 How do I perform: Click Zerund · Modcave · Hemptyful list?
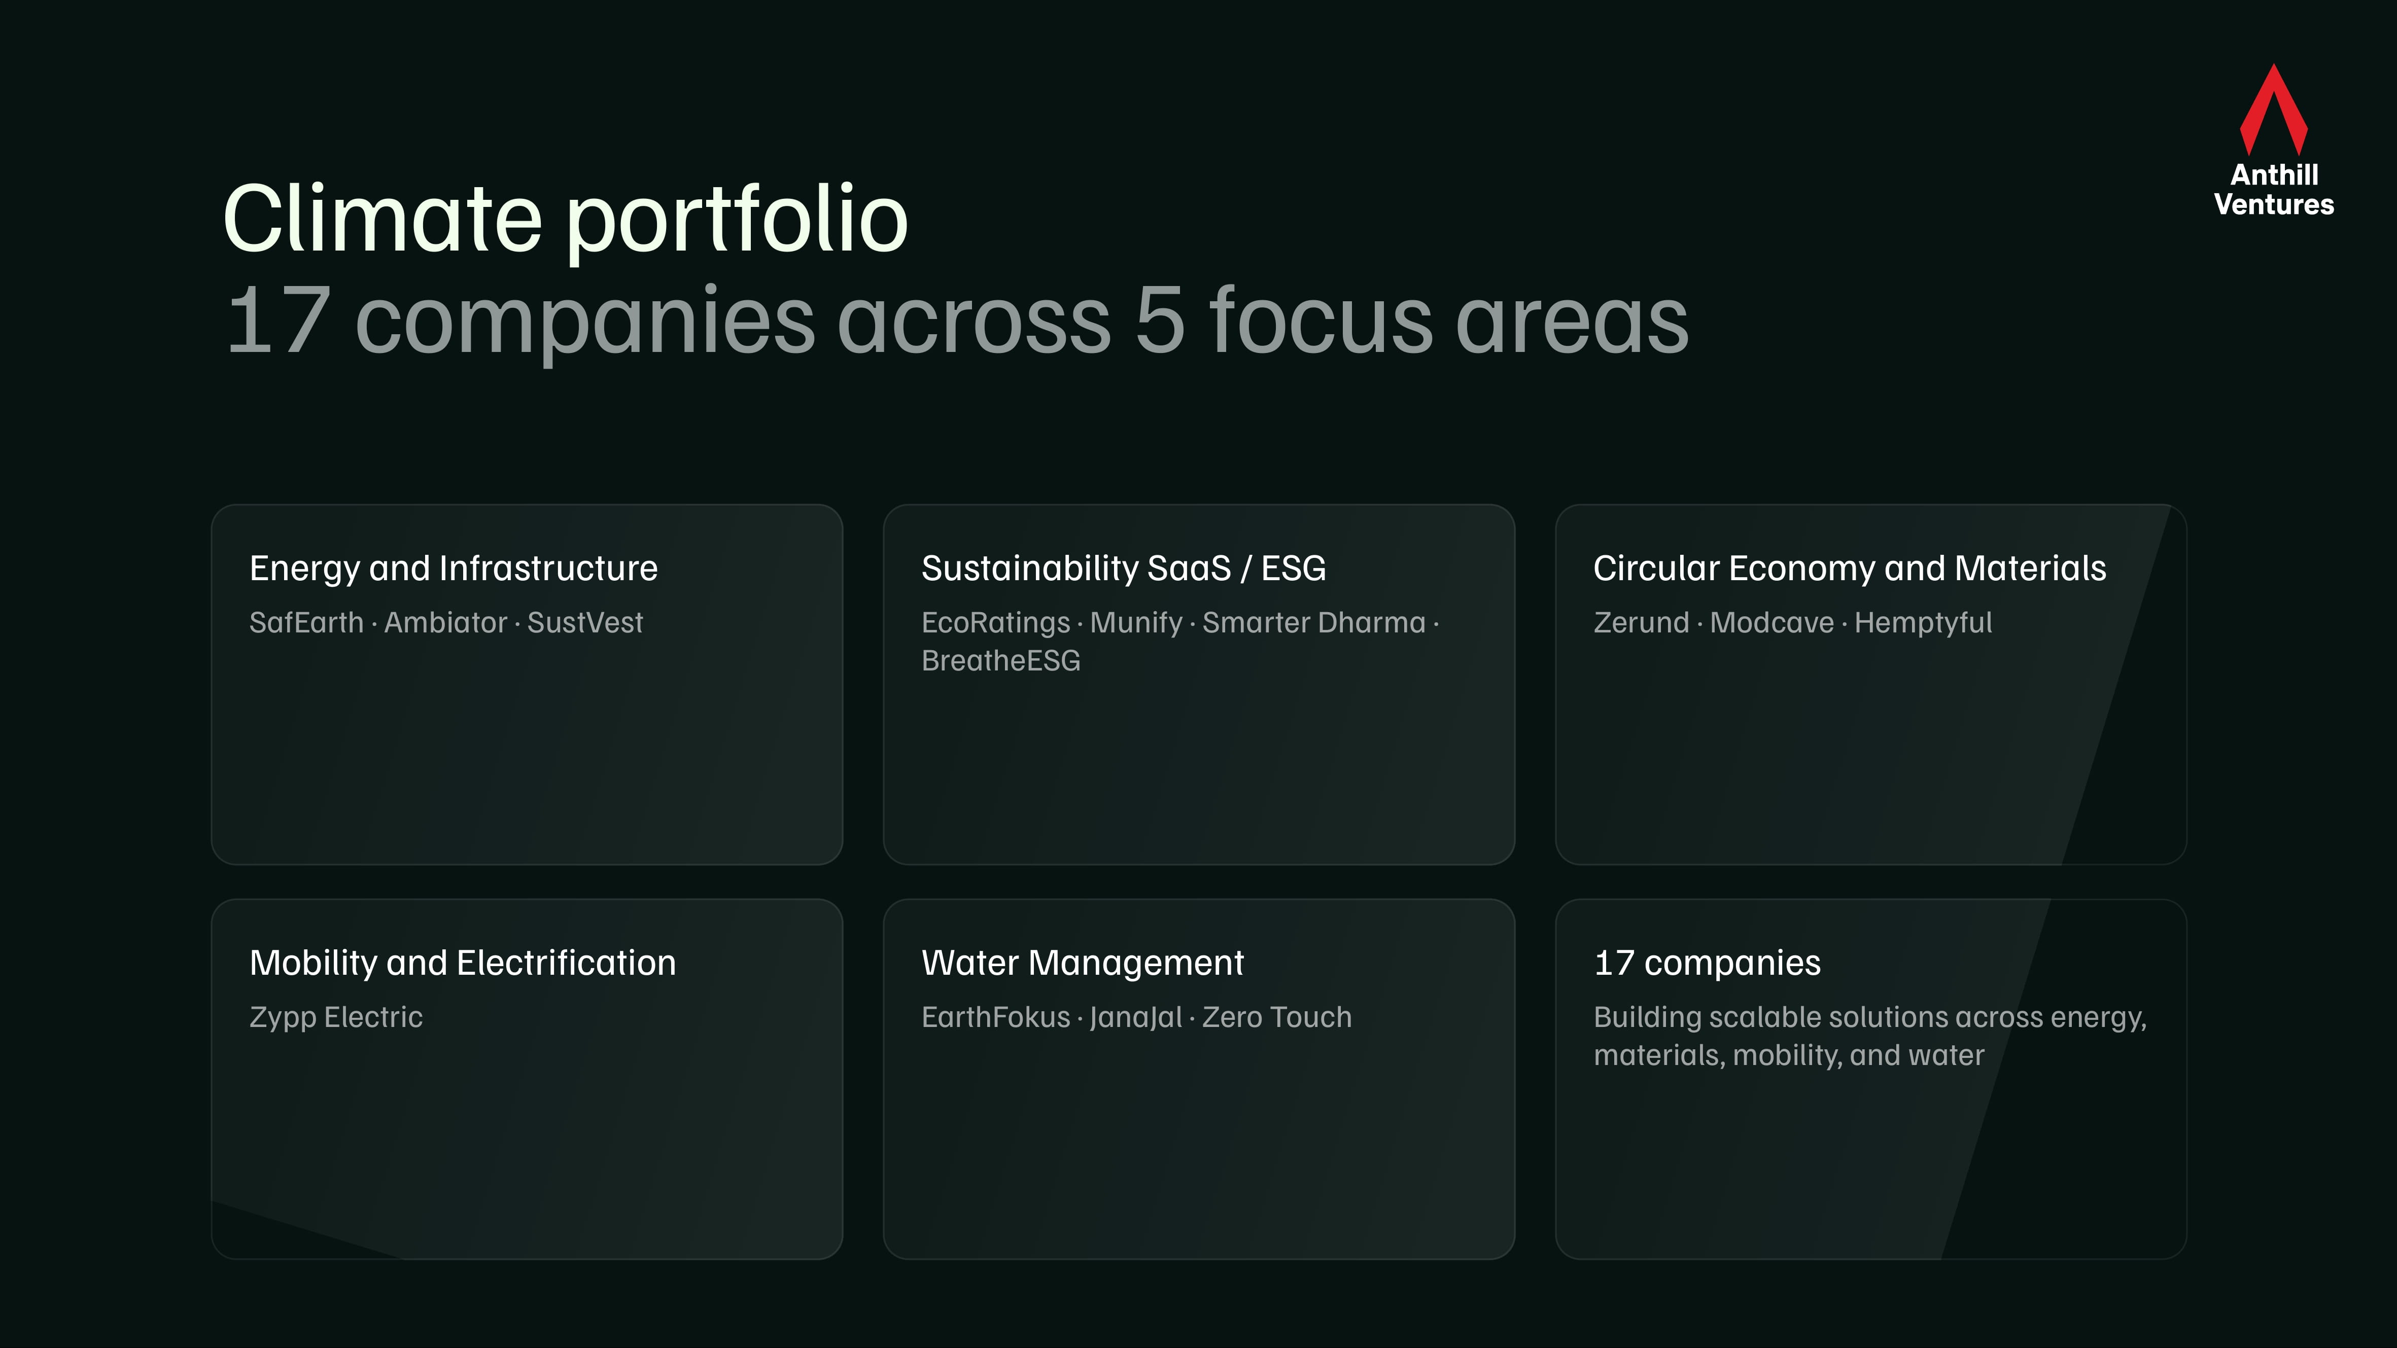pos(1792,622)
